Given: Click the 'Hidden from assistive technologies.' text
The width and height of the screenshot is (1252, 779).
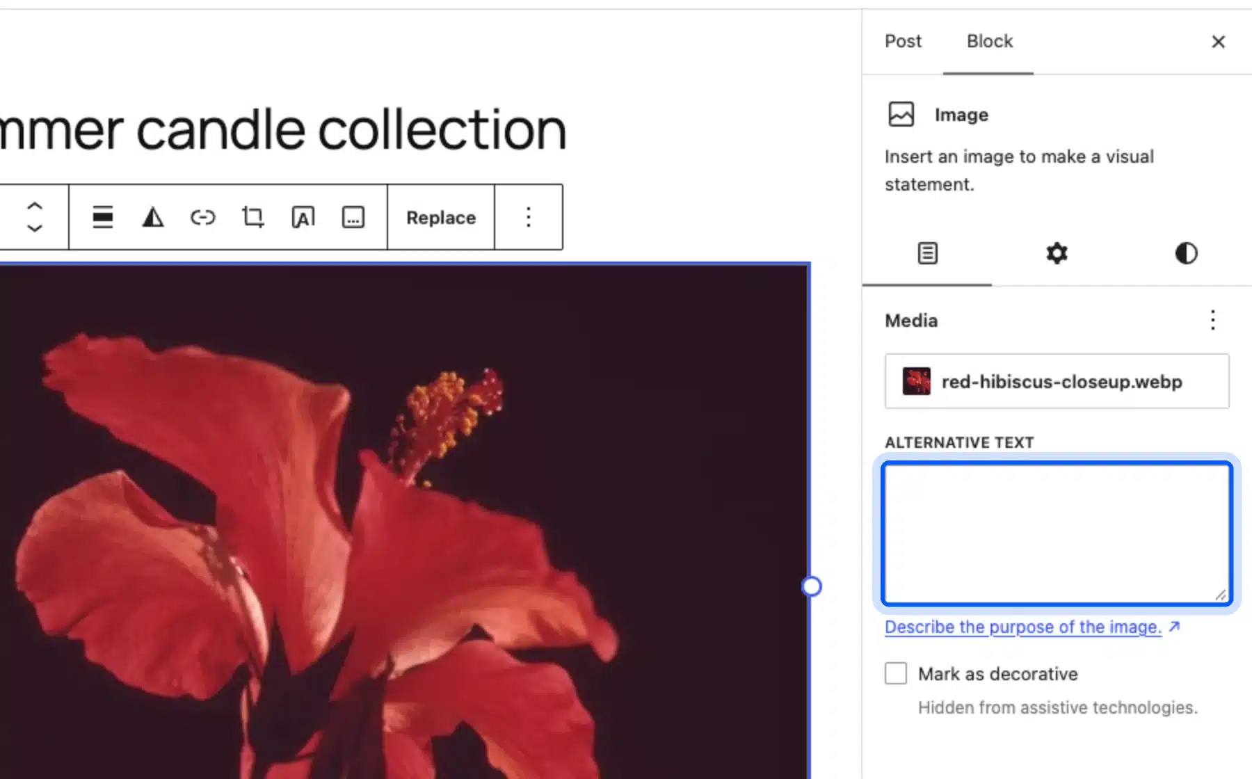Looking at the screenshot, I should (x=1057, y=707).
